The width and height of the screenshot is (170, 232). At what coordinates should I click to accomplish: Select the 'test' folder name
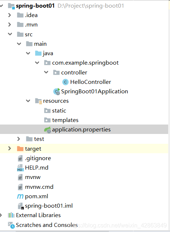[39, 139]
